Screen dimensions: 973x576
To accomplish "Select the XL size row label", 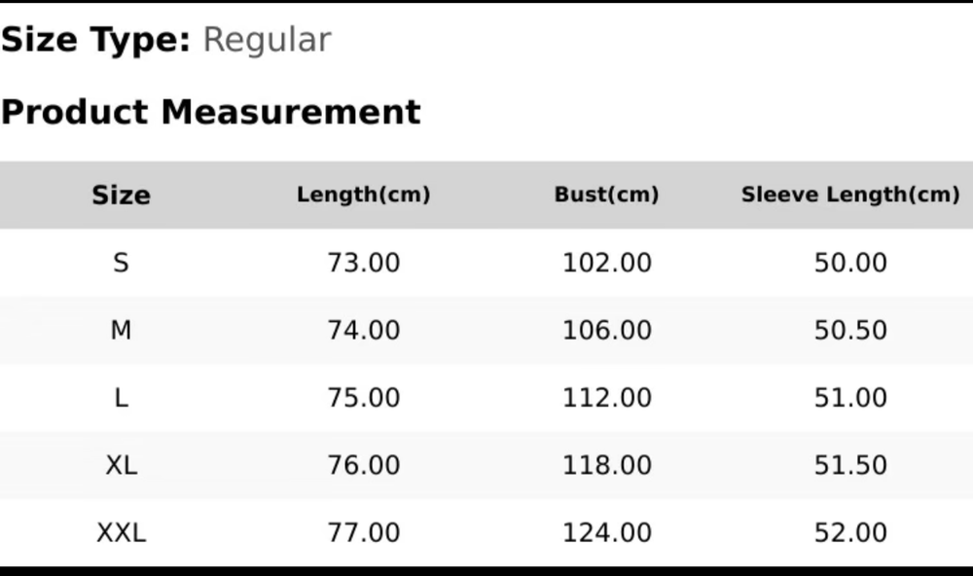I will pyautogui.click(x=121, y=465).
